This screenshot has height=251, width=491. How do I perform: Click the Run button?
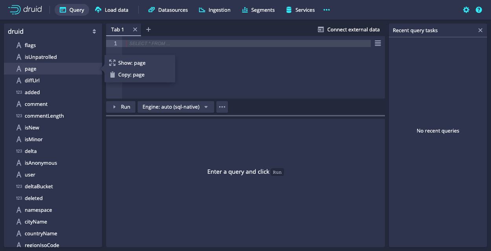(121, 107)
